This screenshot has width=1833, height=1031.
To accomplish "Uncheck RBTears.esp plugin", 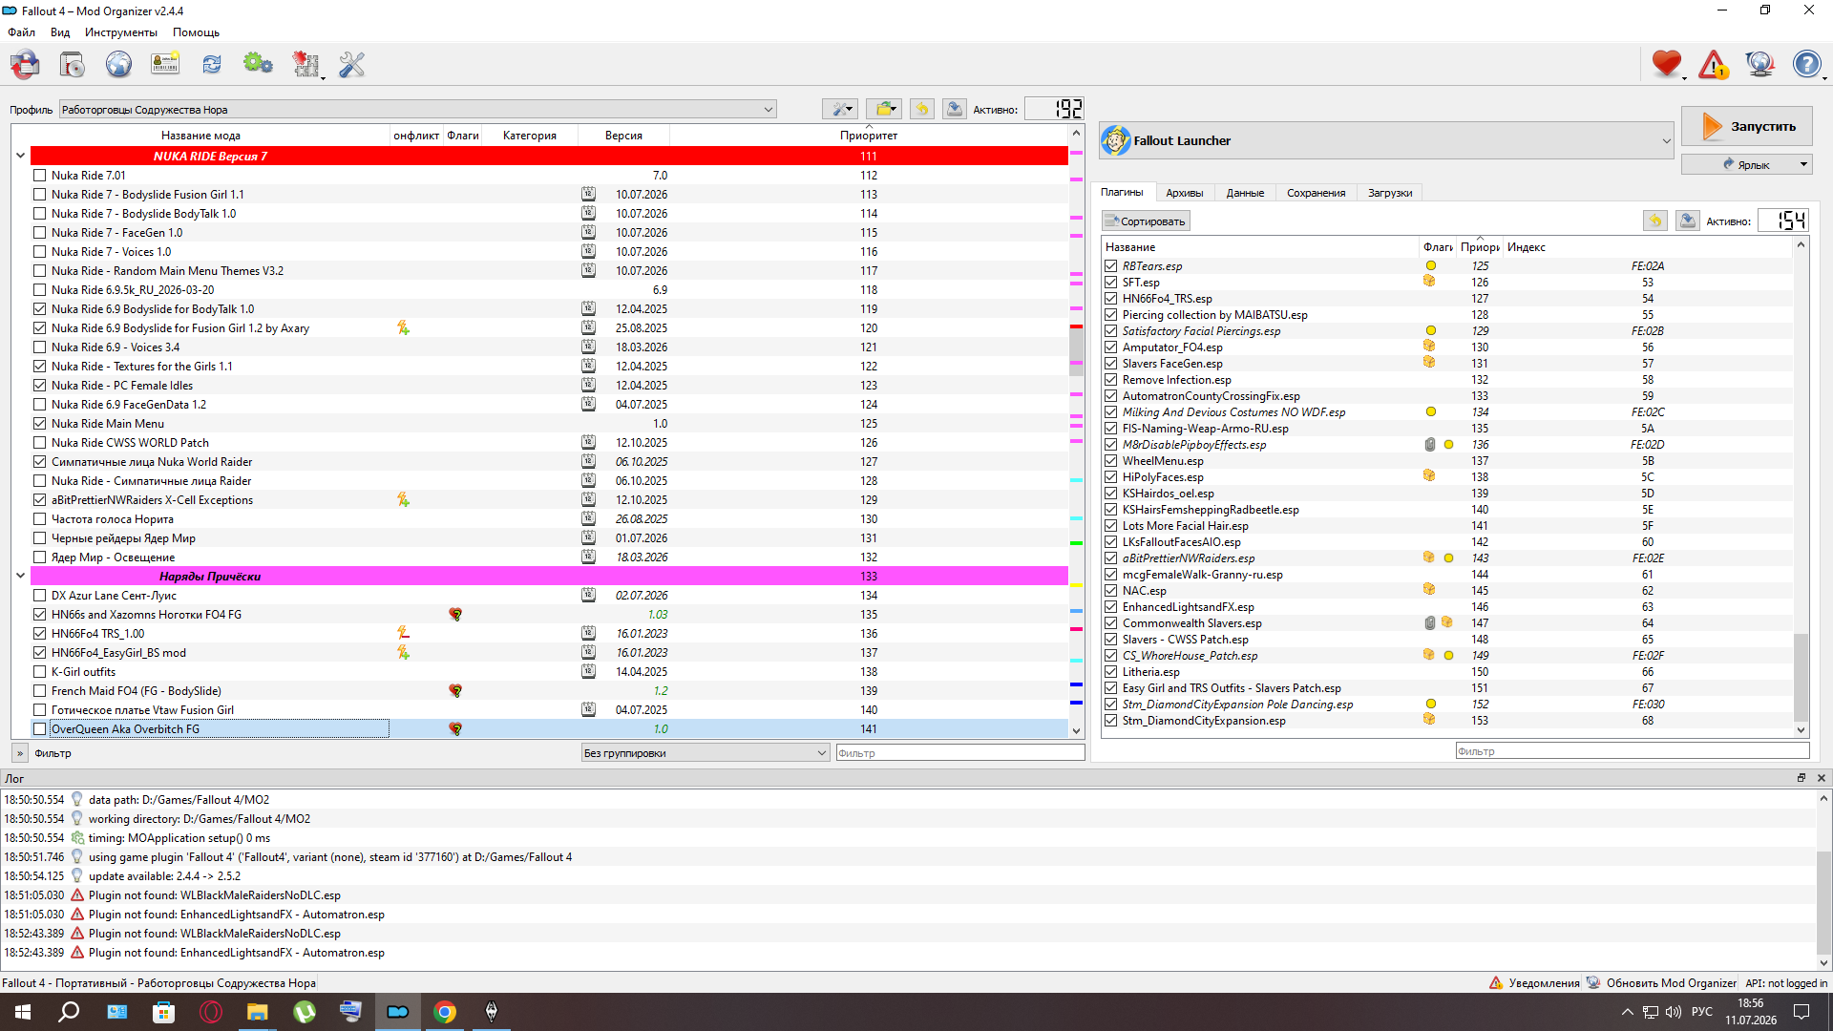I will point(1111,266).
